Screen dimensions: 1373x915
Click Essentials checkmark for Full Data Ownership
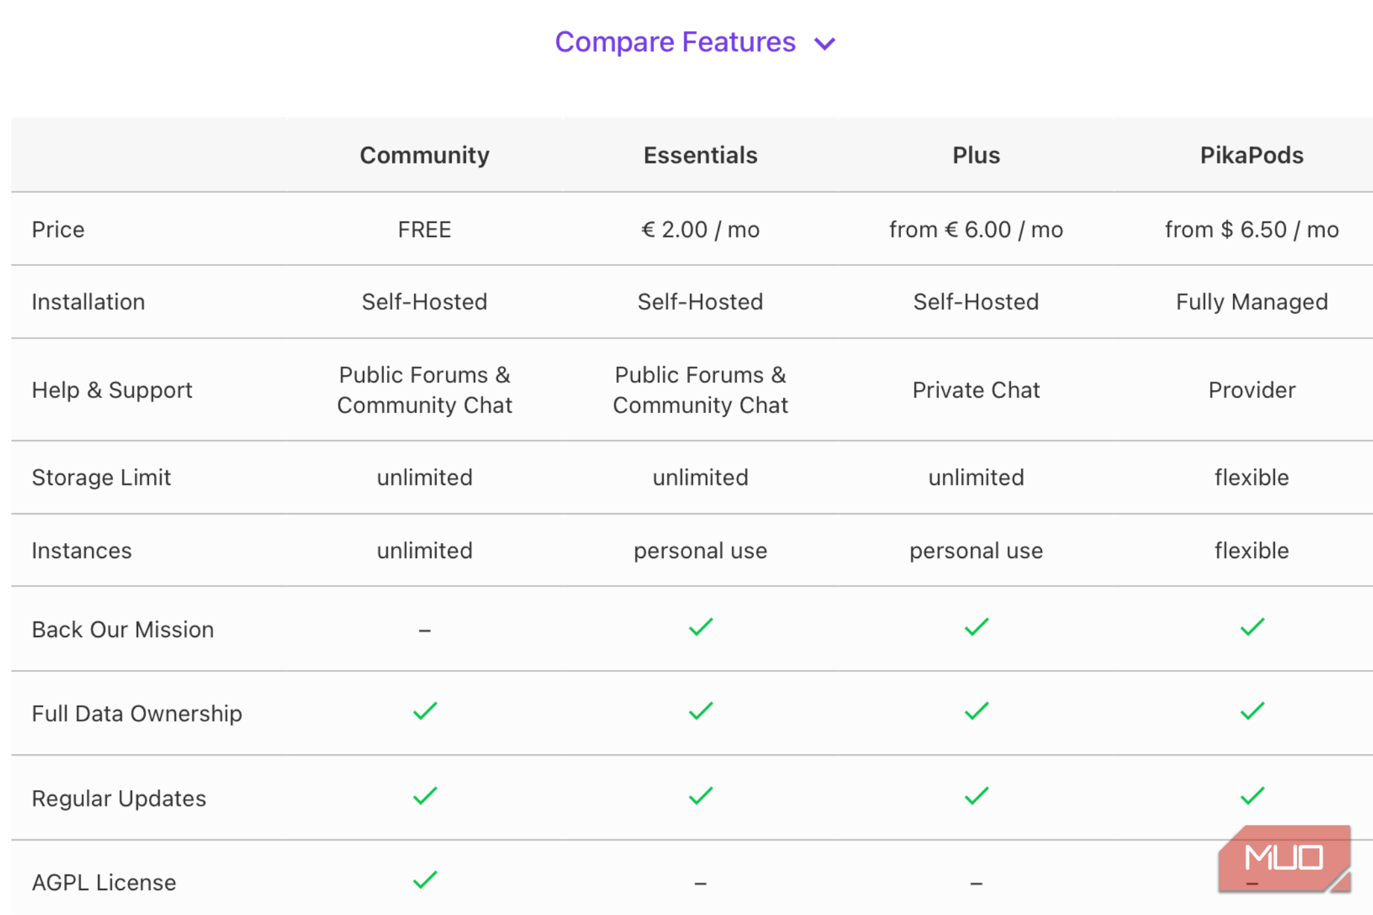pos(700,711)
